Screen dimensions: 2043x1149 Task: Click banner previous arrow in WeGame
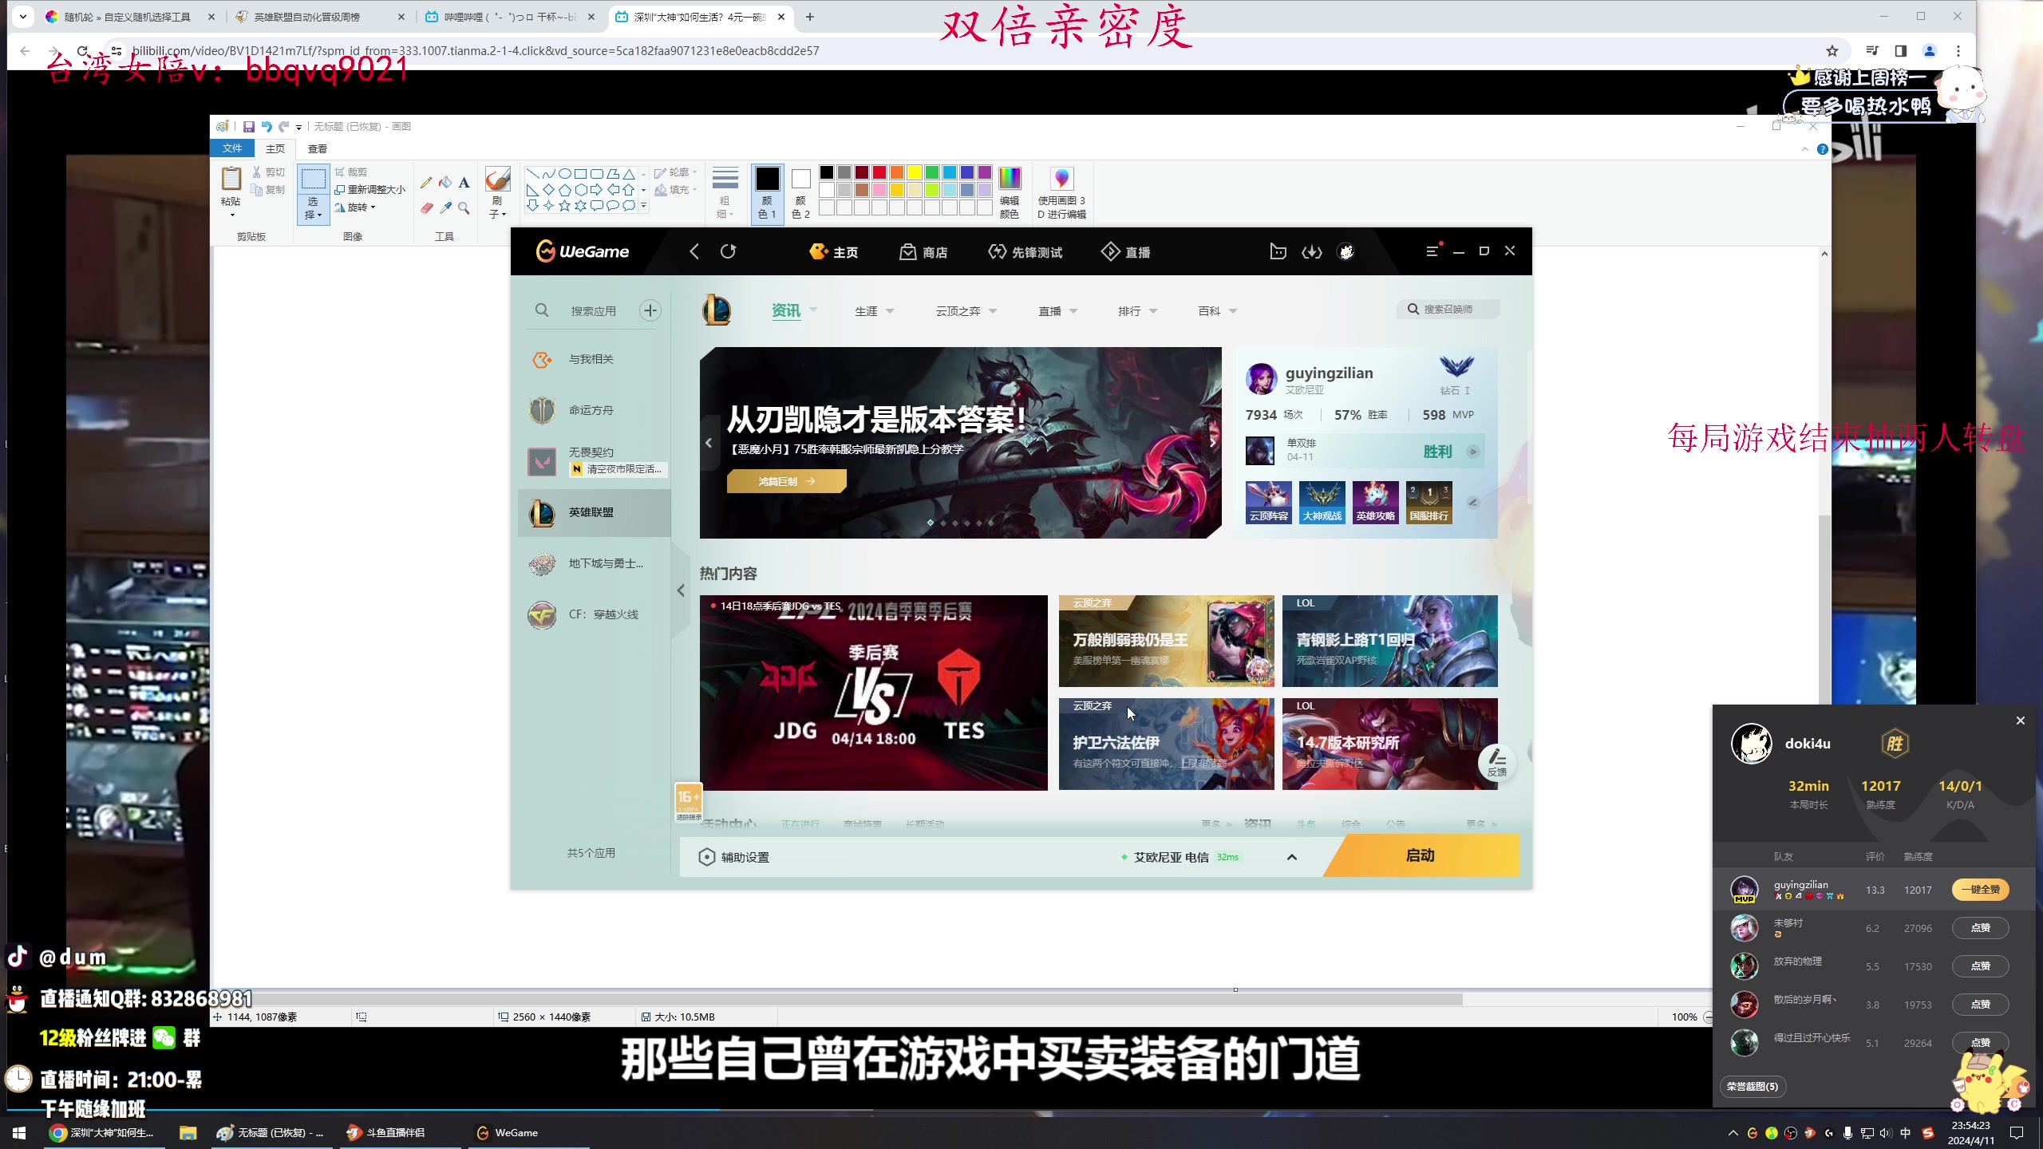709,442
